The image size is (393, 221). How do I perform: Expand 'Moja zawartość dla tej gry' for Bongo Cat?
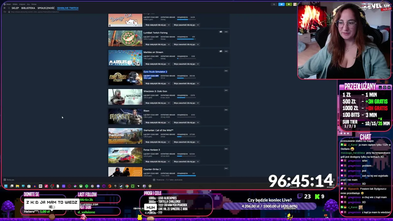point(186,25)
